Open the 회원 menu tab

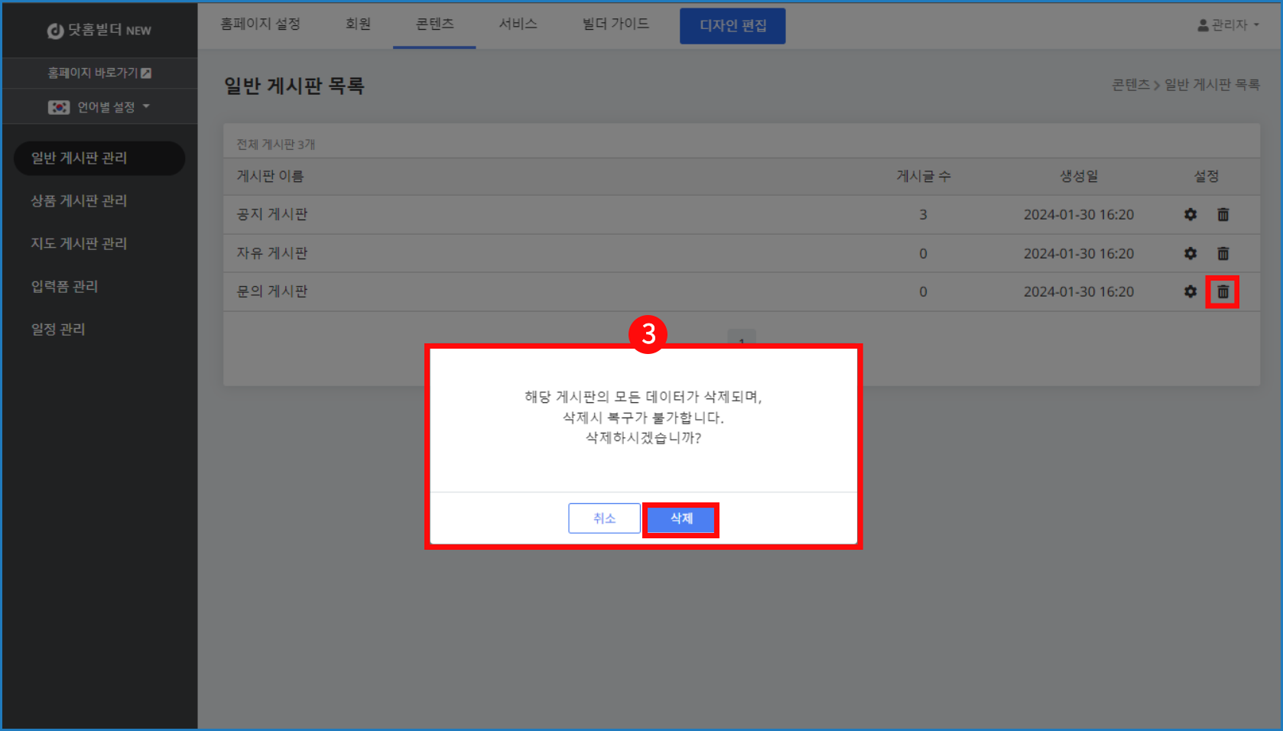tap(358, 24)
